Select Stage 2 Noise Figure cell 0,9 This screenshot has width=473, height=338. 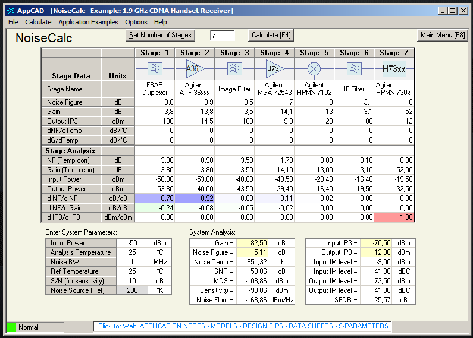195,102
